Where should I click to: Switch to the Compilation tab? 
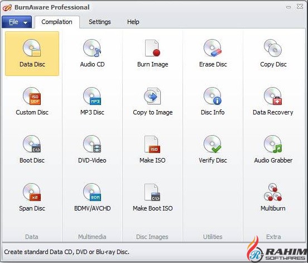pos(57,22)
